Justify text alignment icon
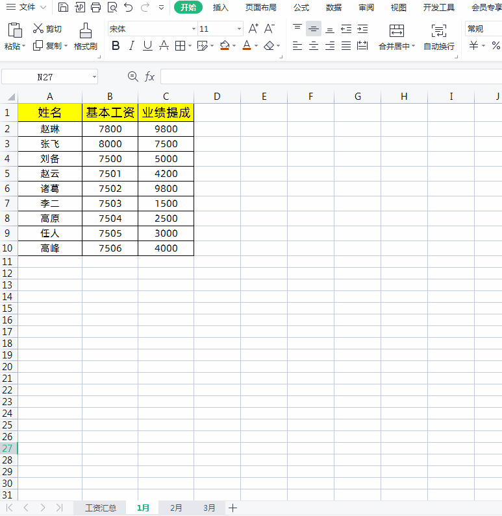The width and height of the screenshot is (502, 516). (346, 46)
